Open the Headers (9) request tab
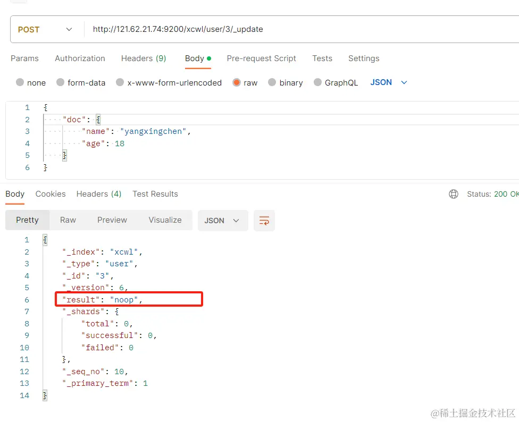Viewport: 519px width, 422px height. click(x=144, y=58)
